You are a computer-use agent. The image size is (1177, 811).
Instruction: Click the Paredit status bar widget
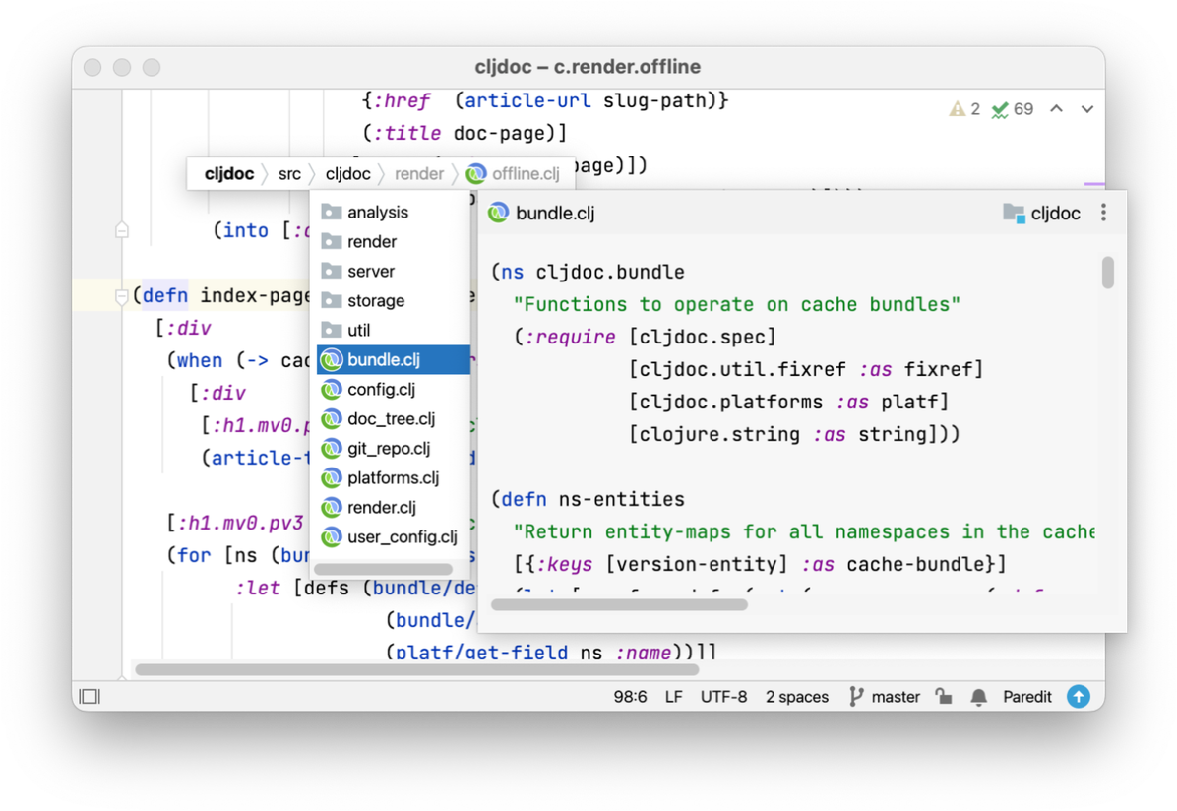point(1026,697)
